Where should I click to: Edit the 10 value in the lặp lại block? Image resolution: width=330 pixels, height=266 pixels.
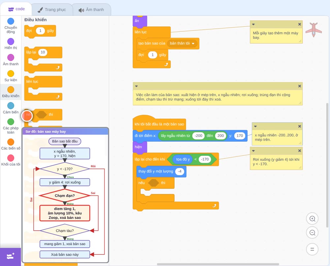(43, 52)
